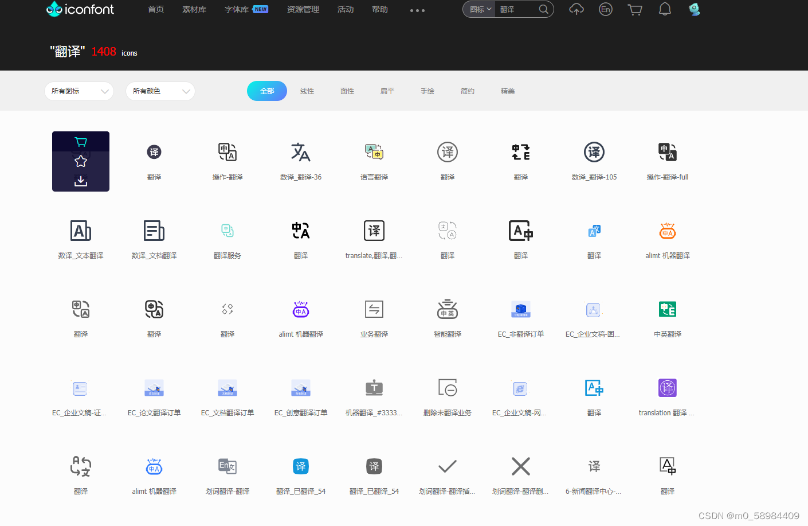The width and height of the screenshot is (808, 526).
Task: Select the blue 翻译_已翻译_54 icon
Action: [301, 466]
